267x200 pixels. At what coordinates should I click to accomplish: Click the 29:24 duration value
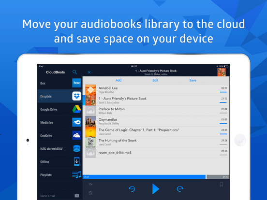(224, 141)
